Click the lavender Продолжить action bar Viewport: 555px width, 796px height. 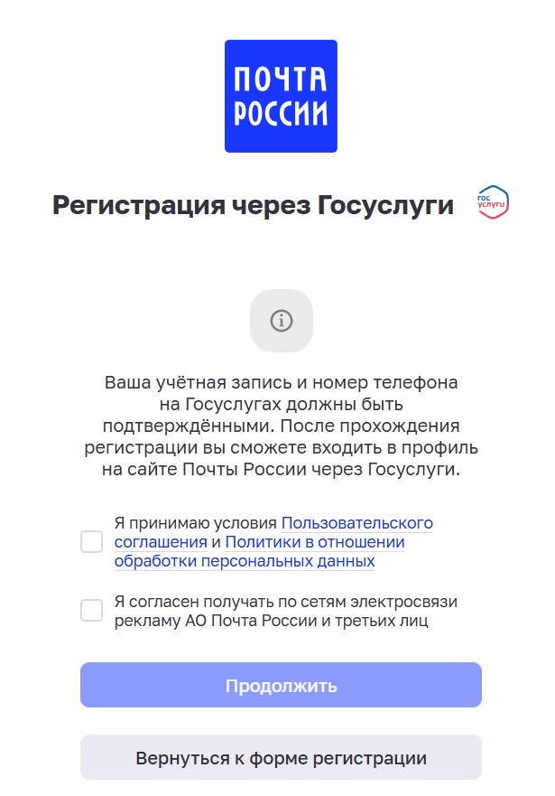(x=281, y=687)
